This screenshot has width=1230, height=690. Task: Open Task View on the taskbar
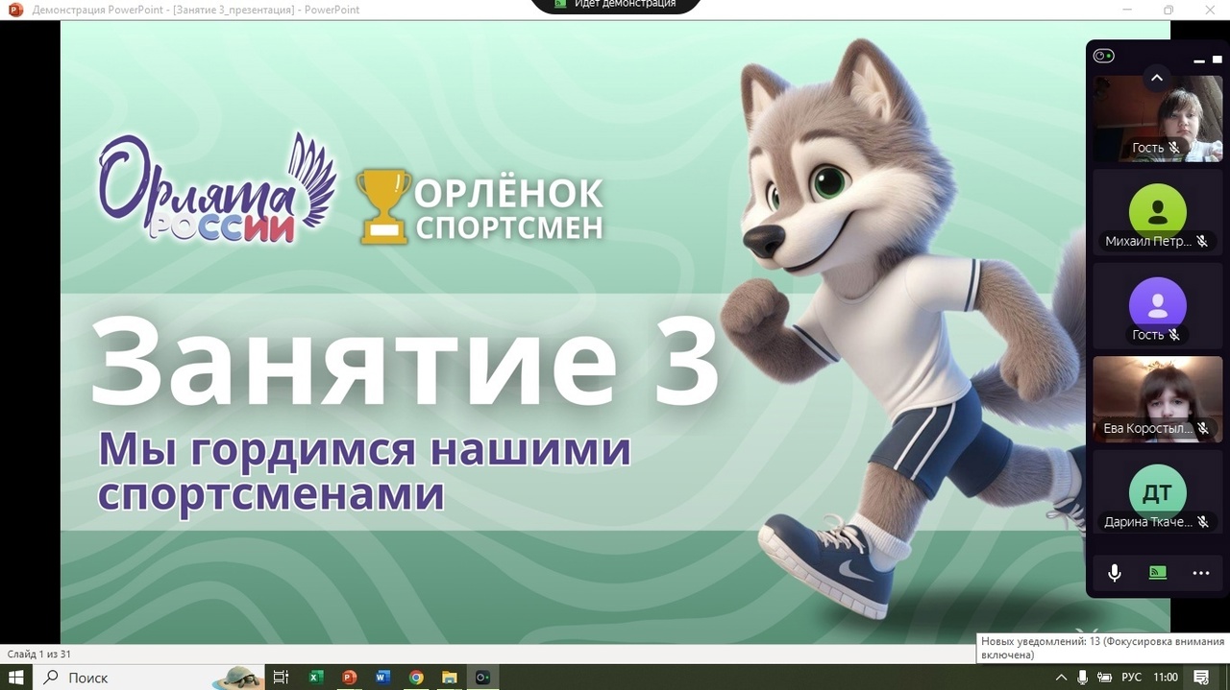[281, 677]
